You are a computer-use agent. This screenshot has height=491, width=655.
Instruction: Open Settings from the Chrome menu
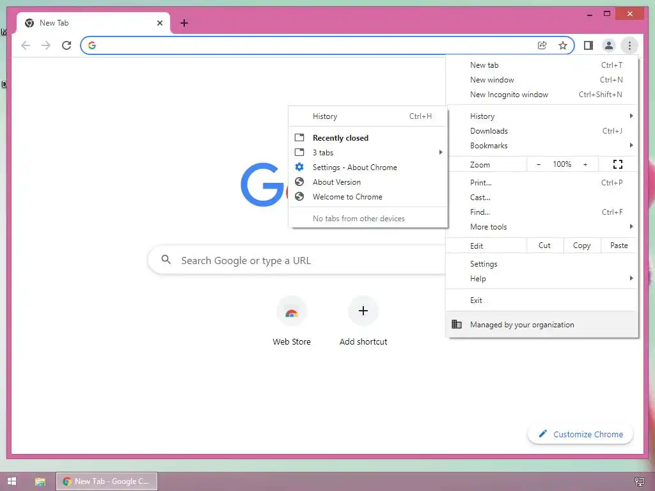click(542, 264)
